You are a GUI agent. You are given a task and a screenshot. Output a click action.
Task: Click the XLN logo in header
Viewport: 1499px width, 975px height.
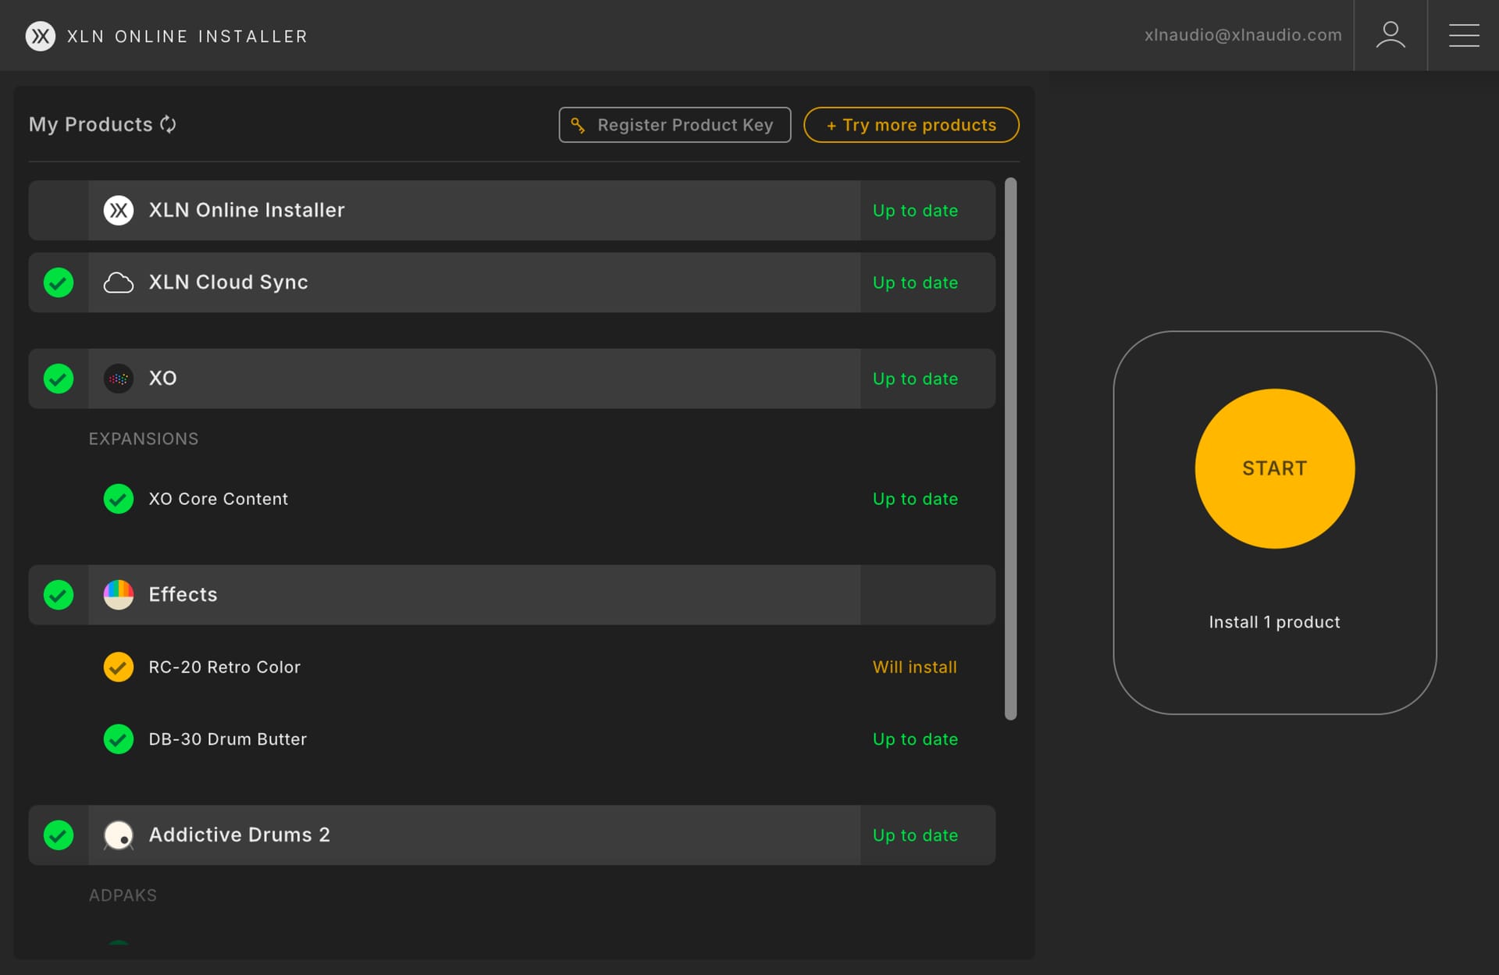pyautogui.click(x=41, y=36)
